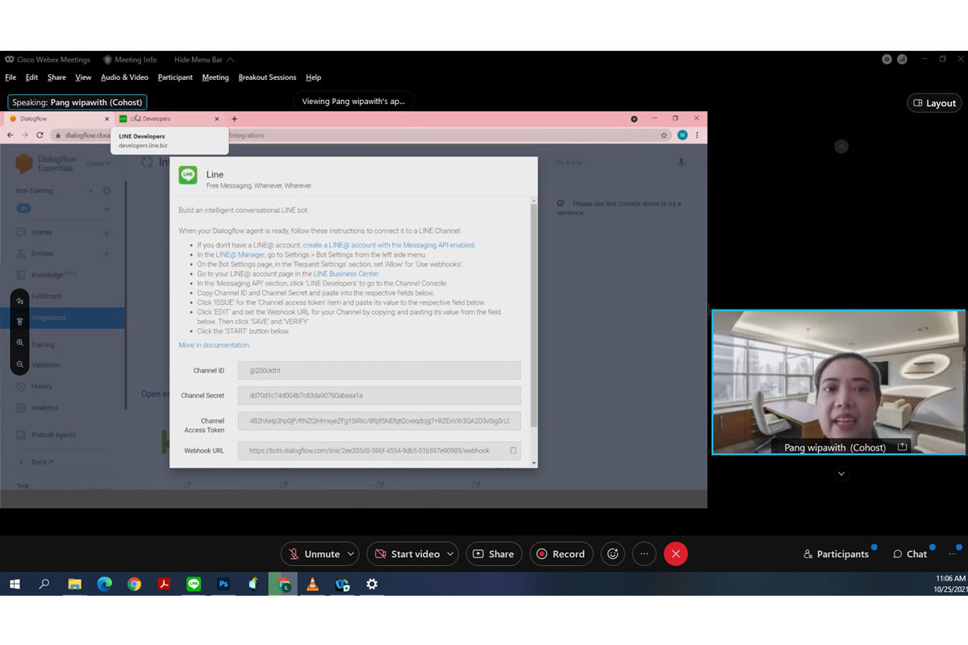Open the Meeting Info shield icon

(108, 60)
